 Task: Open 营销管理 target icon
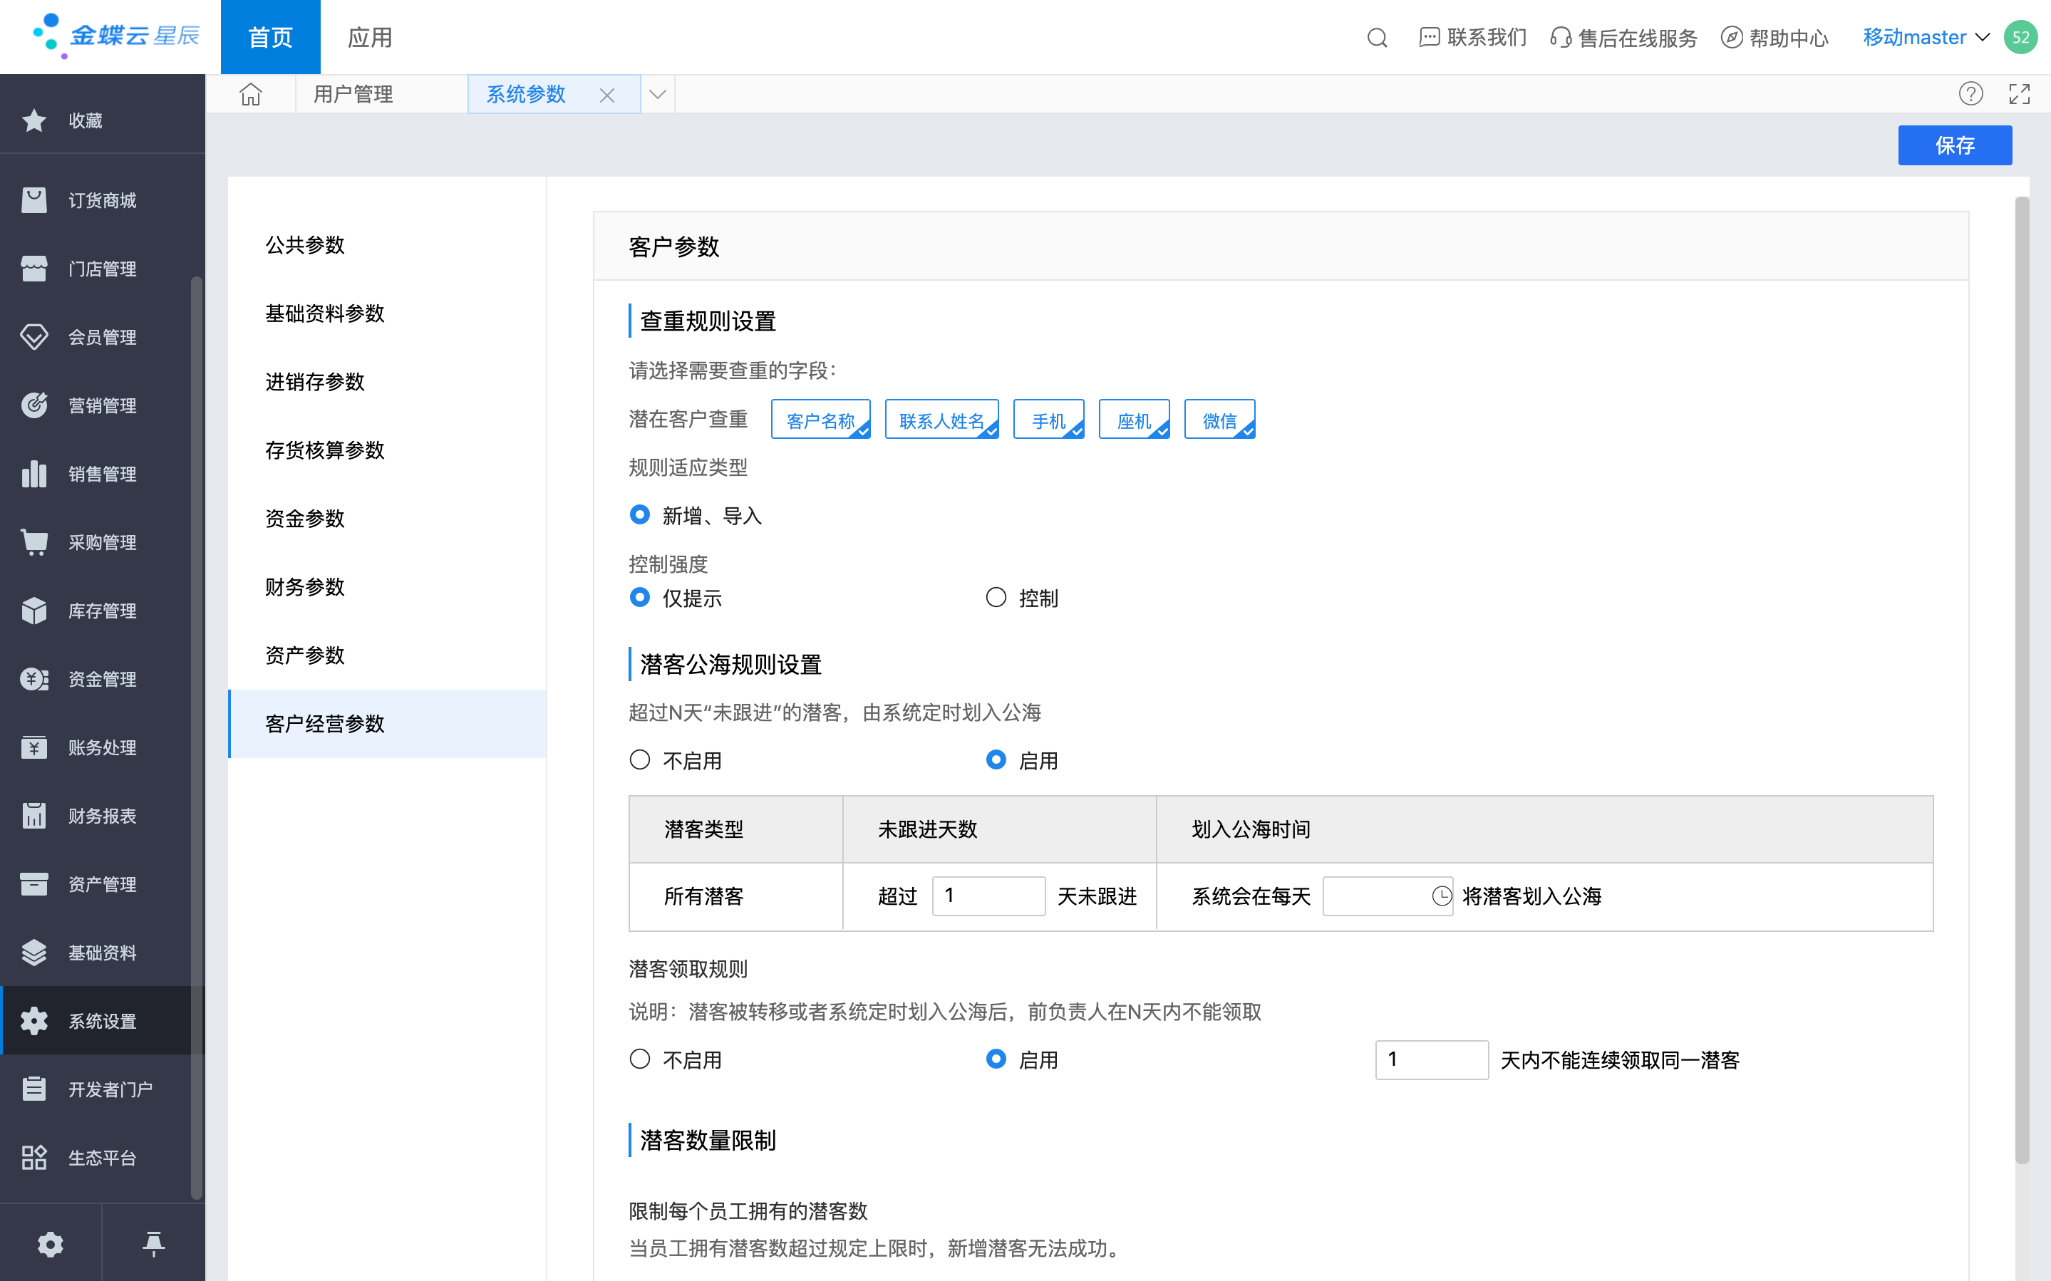tap(34, 405)
